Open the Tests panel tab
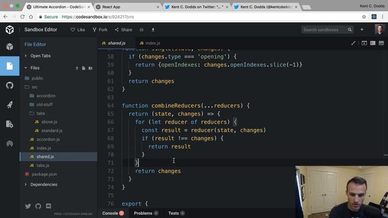The image size is (388, 218). tap(176, 213)
